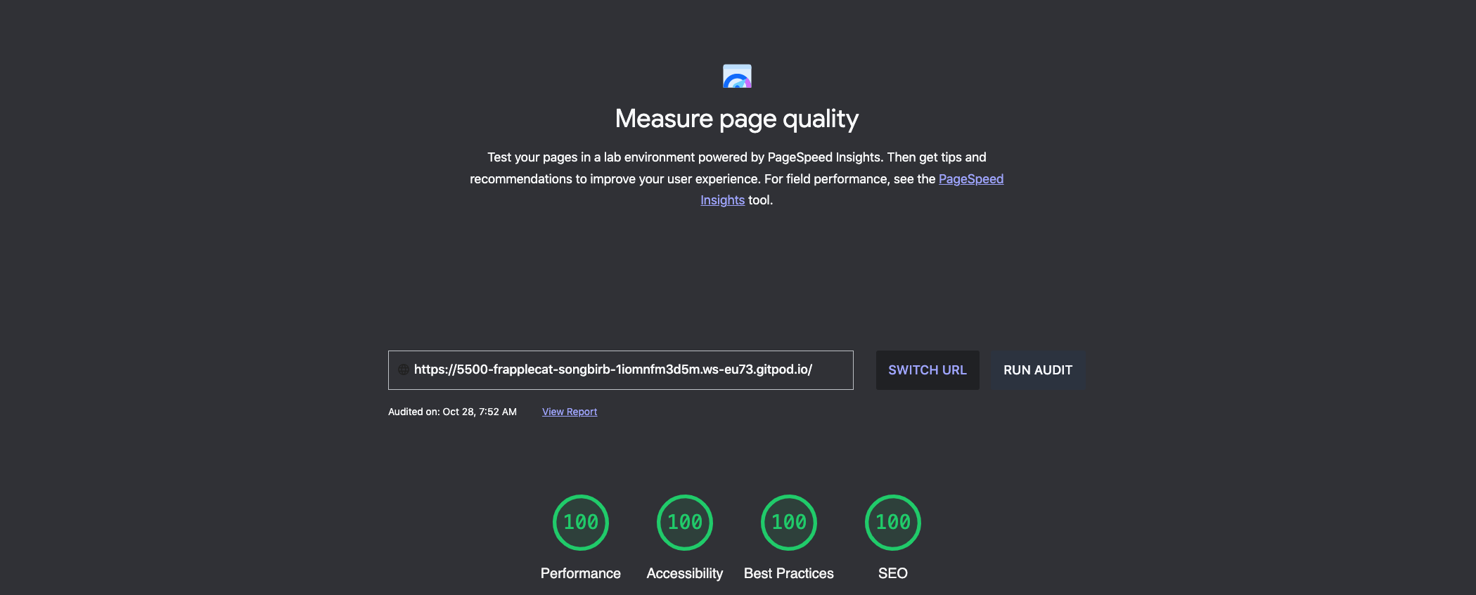Image resolution: width=1476 pixels, height=595 pixels.
Task: Click the 'SEO' label text
Action: (893, 573)
